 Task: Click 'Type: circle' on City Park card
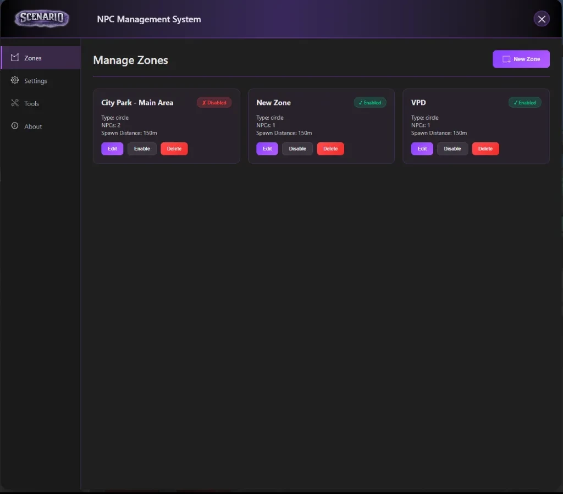[114, 118]
